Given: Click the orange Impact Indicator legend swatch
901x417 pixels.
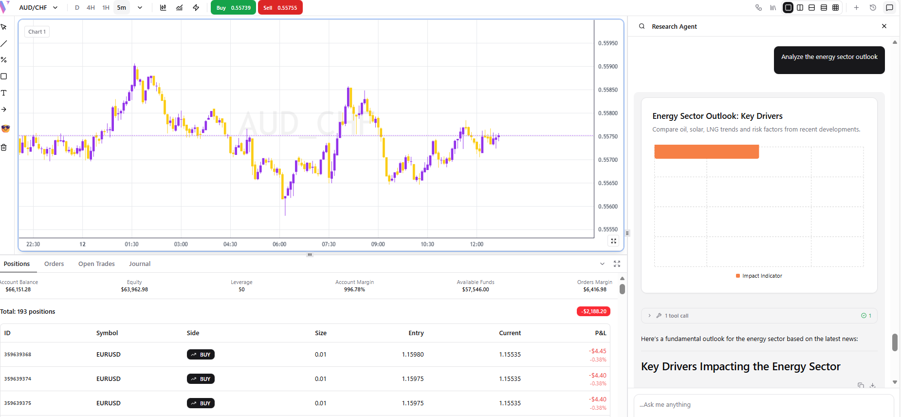Looking at the screenshot, I should [738, 276].
